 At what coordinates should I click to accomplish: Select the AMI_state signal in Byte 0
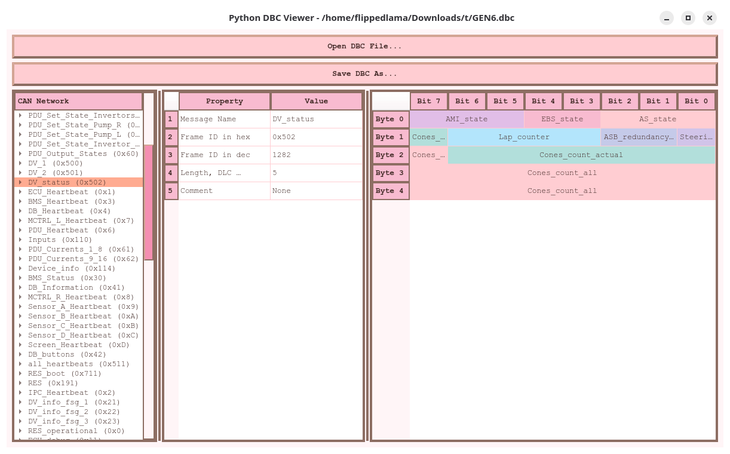pos(467,119)
